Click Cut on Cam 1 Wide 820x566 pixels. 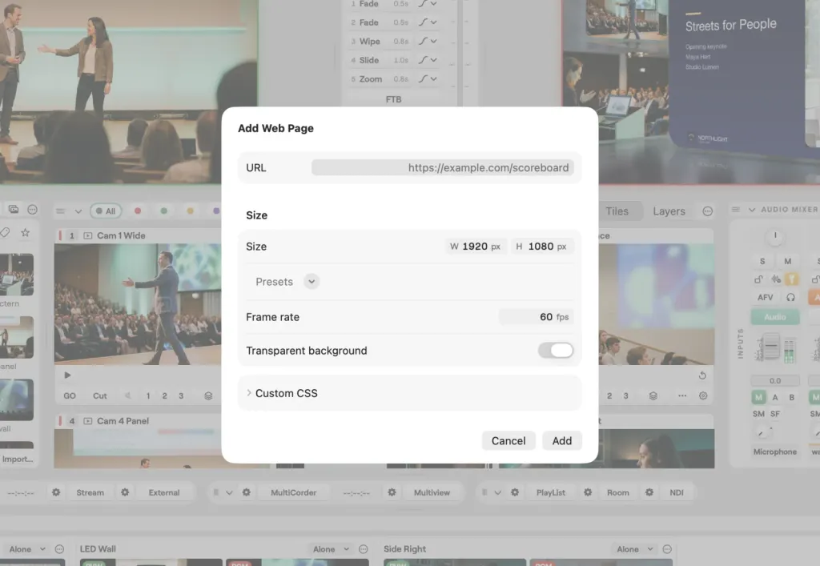click(100, 395)
